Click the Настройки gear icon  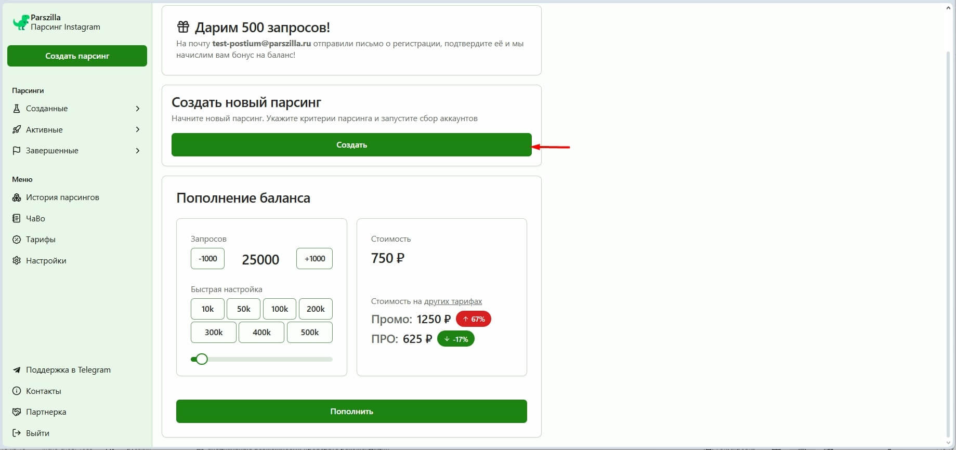(x=17, y=260)
